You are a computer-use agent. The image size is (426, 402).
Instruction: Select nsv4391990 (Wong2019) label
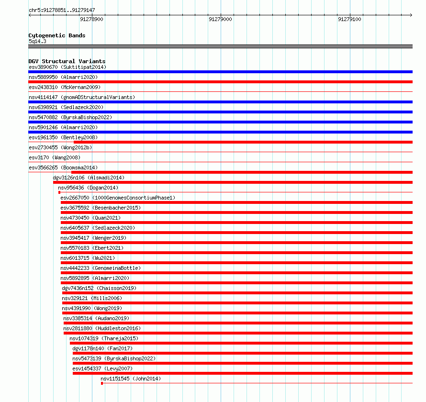tap(92, 308)
